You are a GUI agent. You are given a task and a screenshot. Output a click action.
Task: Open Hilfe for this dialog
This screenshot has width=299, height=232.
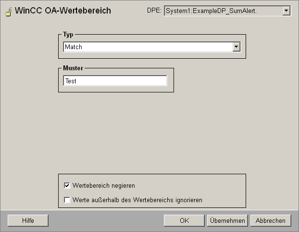pos(28,220)
